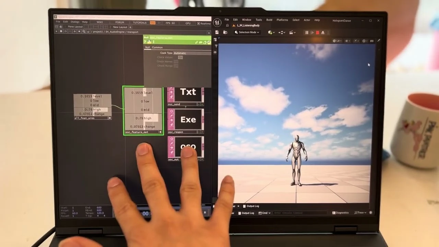Click the IH_AudioEngine path segment
This screenshot has height=247, width=439.
pyautogui.click(x=115, y=32)
